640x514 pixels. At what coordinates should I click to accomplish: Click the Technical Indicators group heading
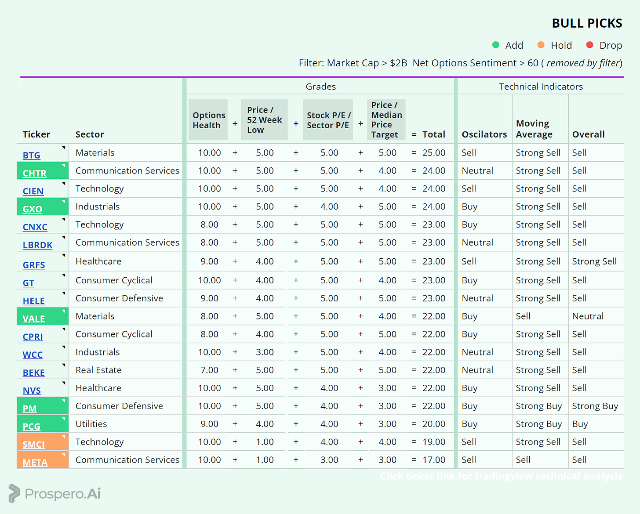[541, 87]
